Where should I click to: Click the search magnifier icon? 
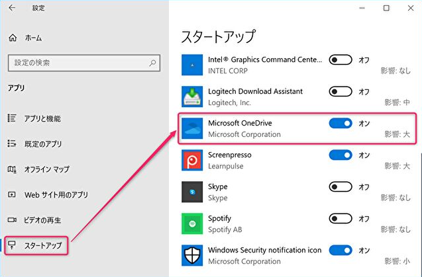pyautogui.click(x=153, y=63)
